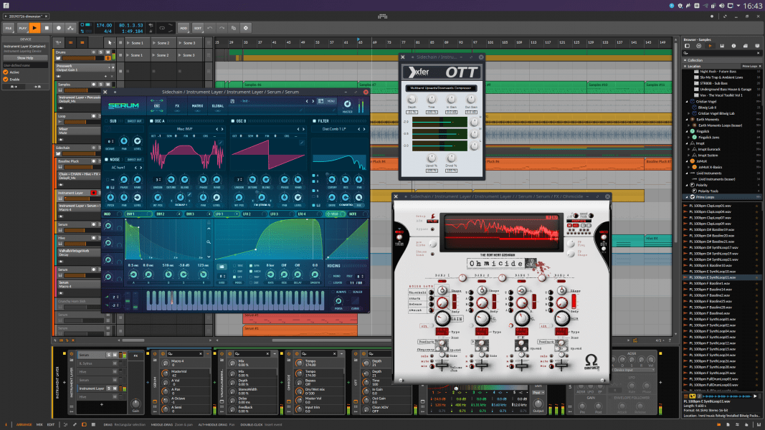Click the Ohmicide Band 1 GAIN knob
The height and width of the screenshot is (430, 765).
coord(442,319)
